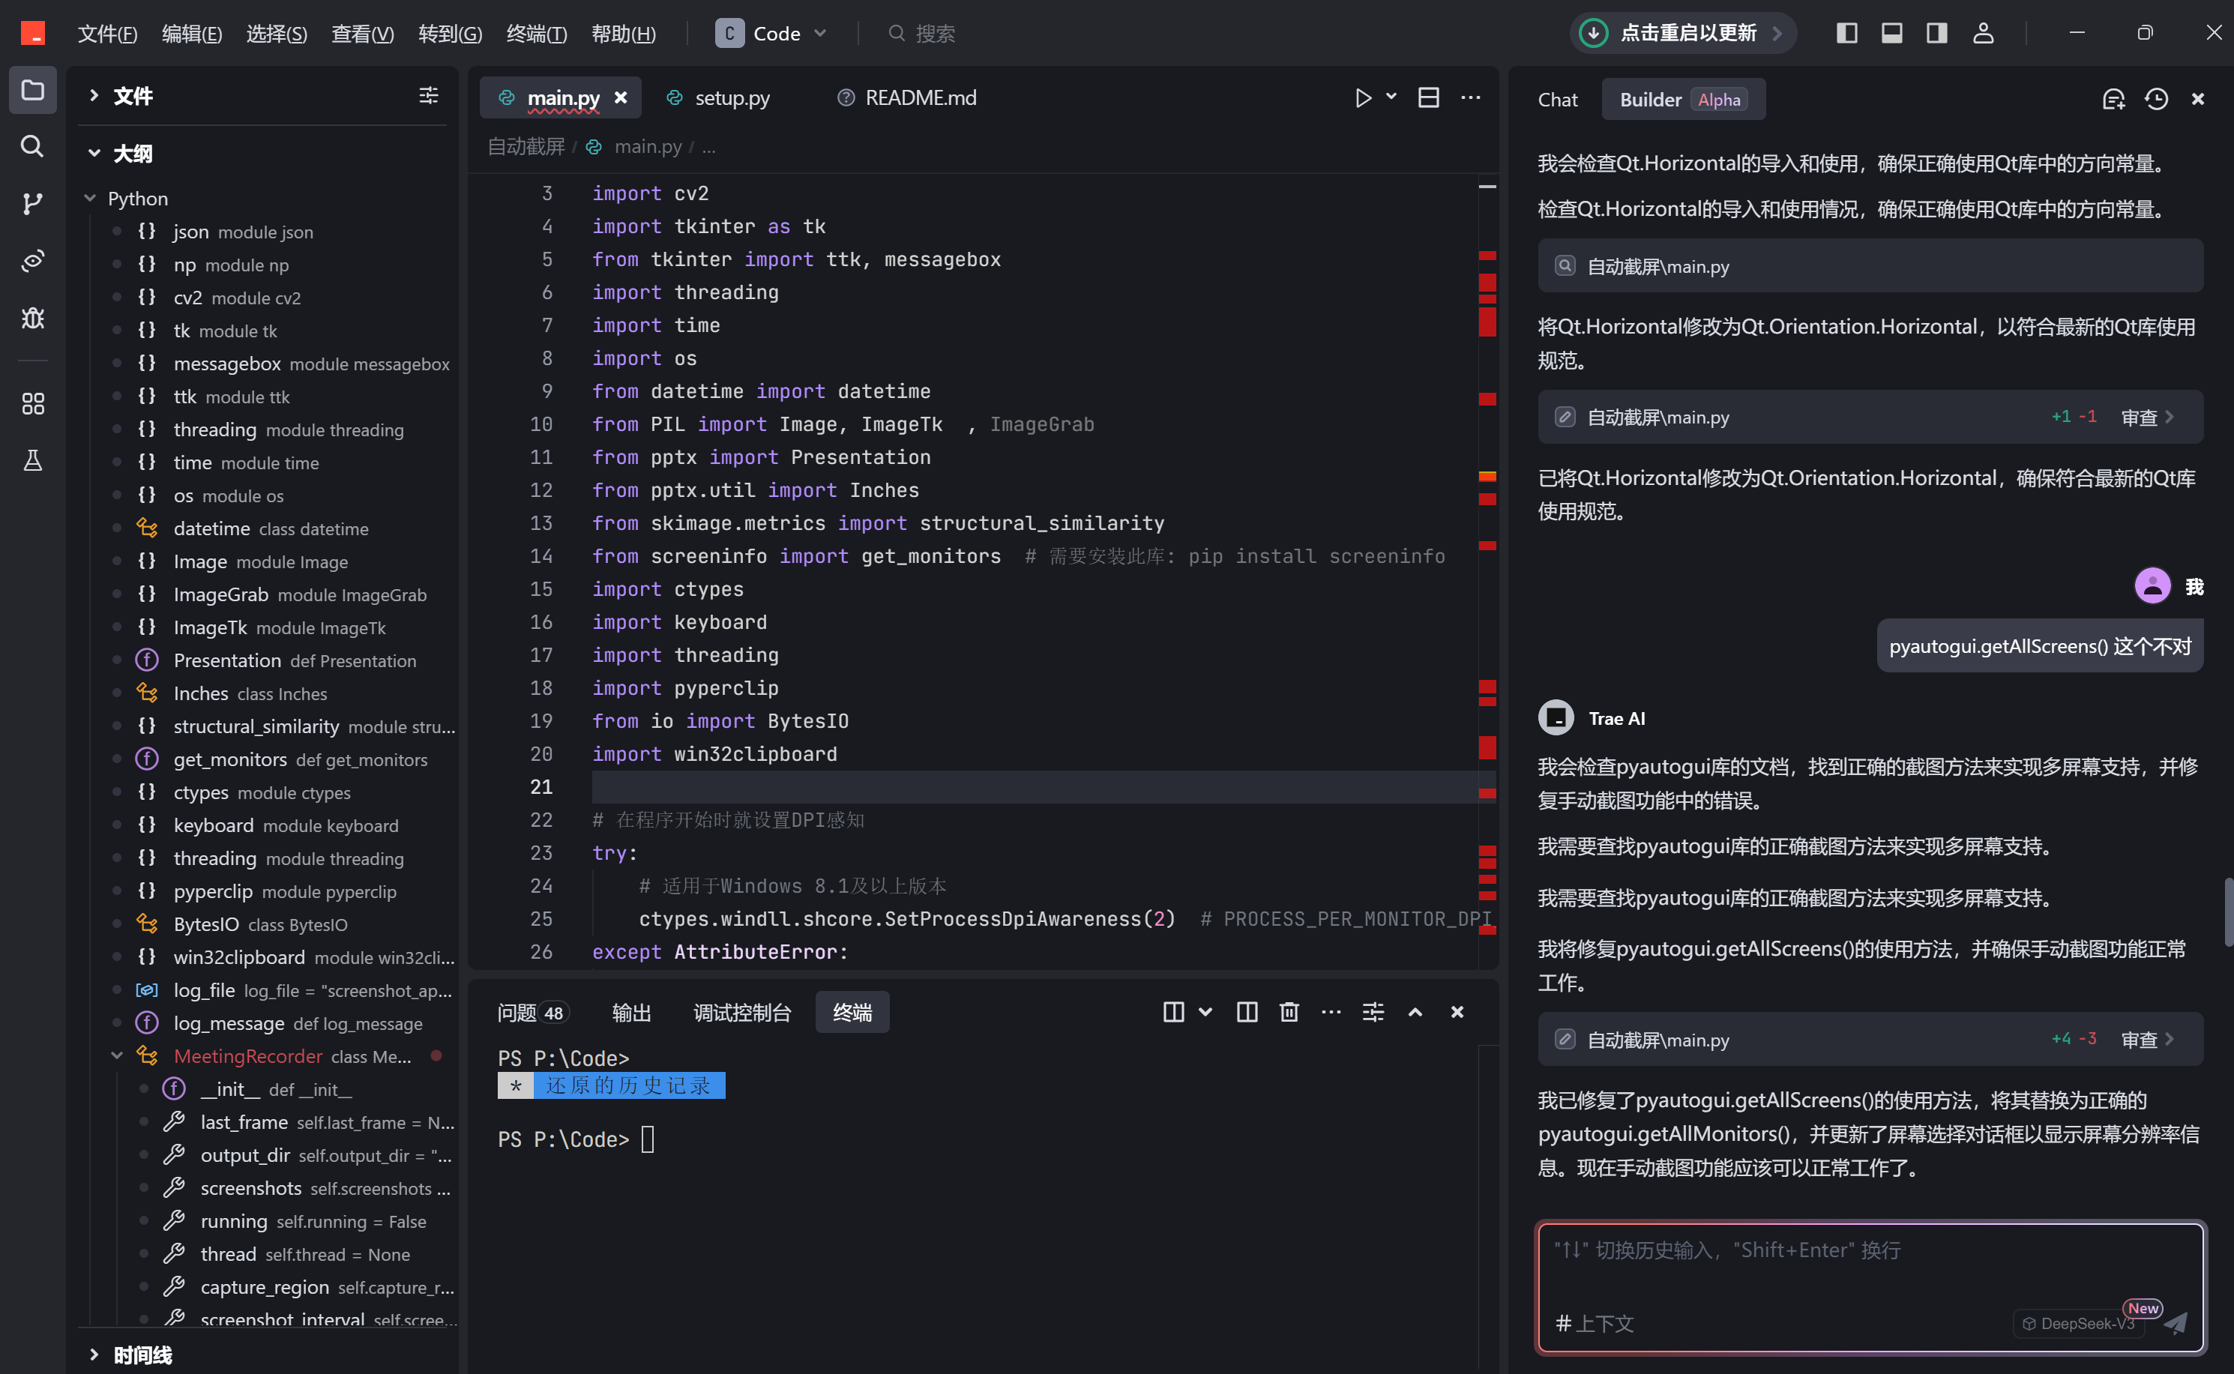Collapse the MeetingRecorder class node
The image size is (2234, 1374).
pyautogui.click(x=116, y=1056)
